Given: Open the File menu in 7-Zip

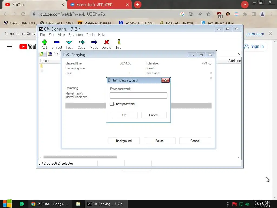Looking at the screenshot, I should pyautogui.click(x=42, y=35).
